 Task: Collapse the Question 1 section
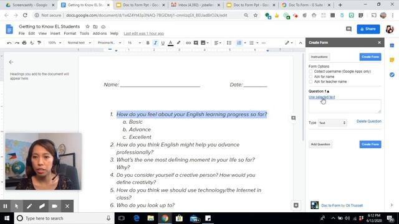pyautogui.click(x=319, y=91)
